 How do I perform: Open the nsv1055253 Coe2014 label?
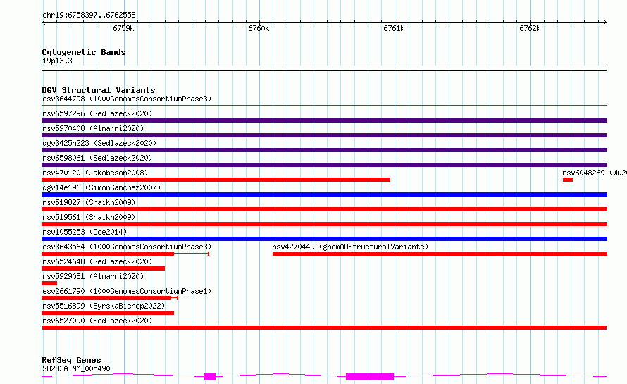pyautogui.click(x=85, y=232)
